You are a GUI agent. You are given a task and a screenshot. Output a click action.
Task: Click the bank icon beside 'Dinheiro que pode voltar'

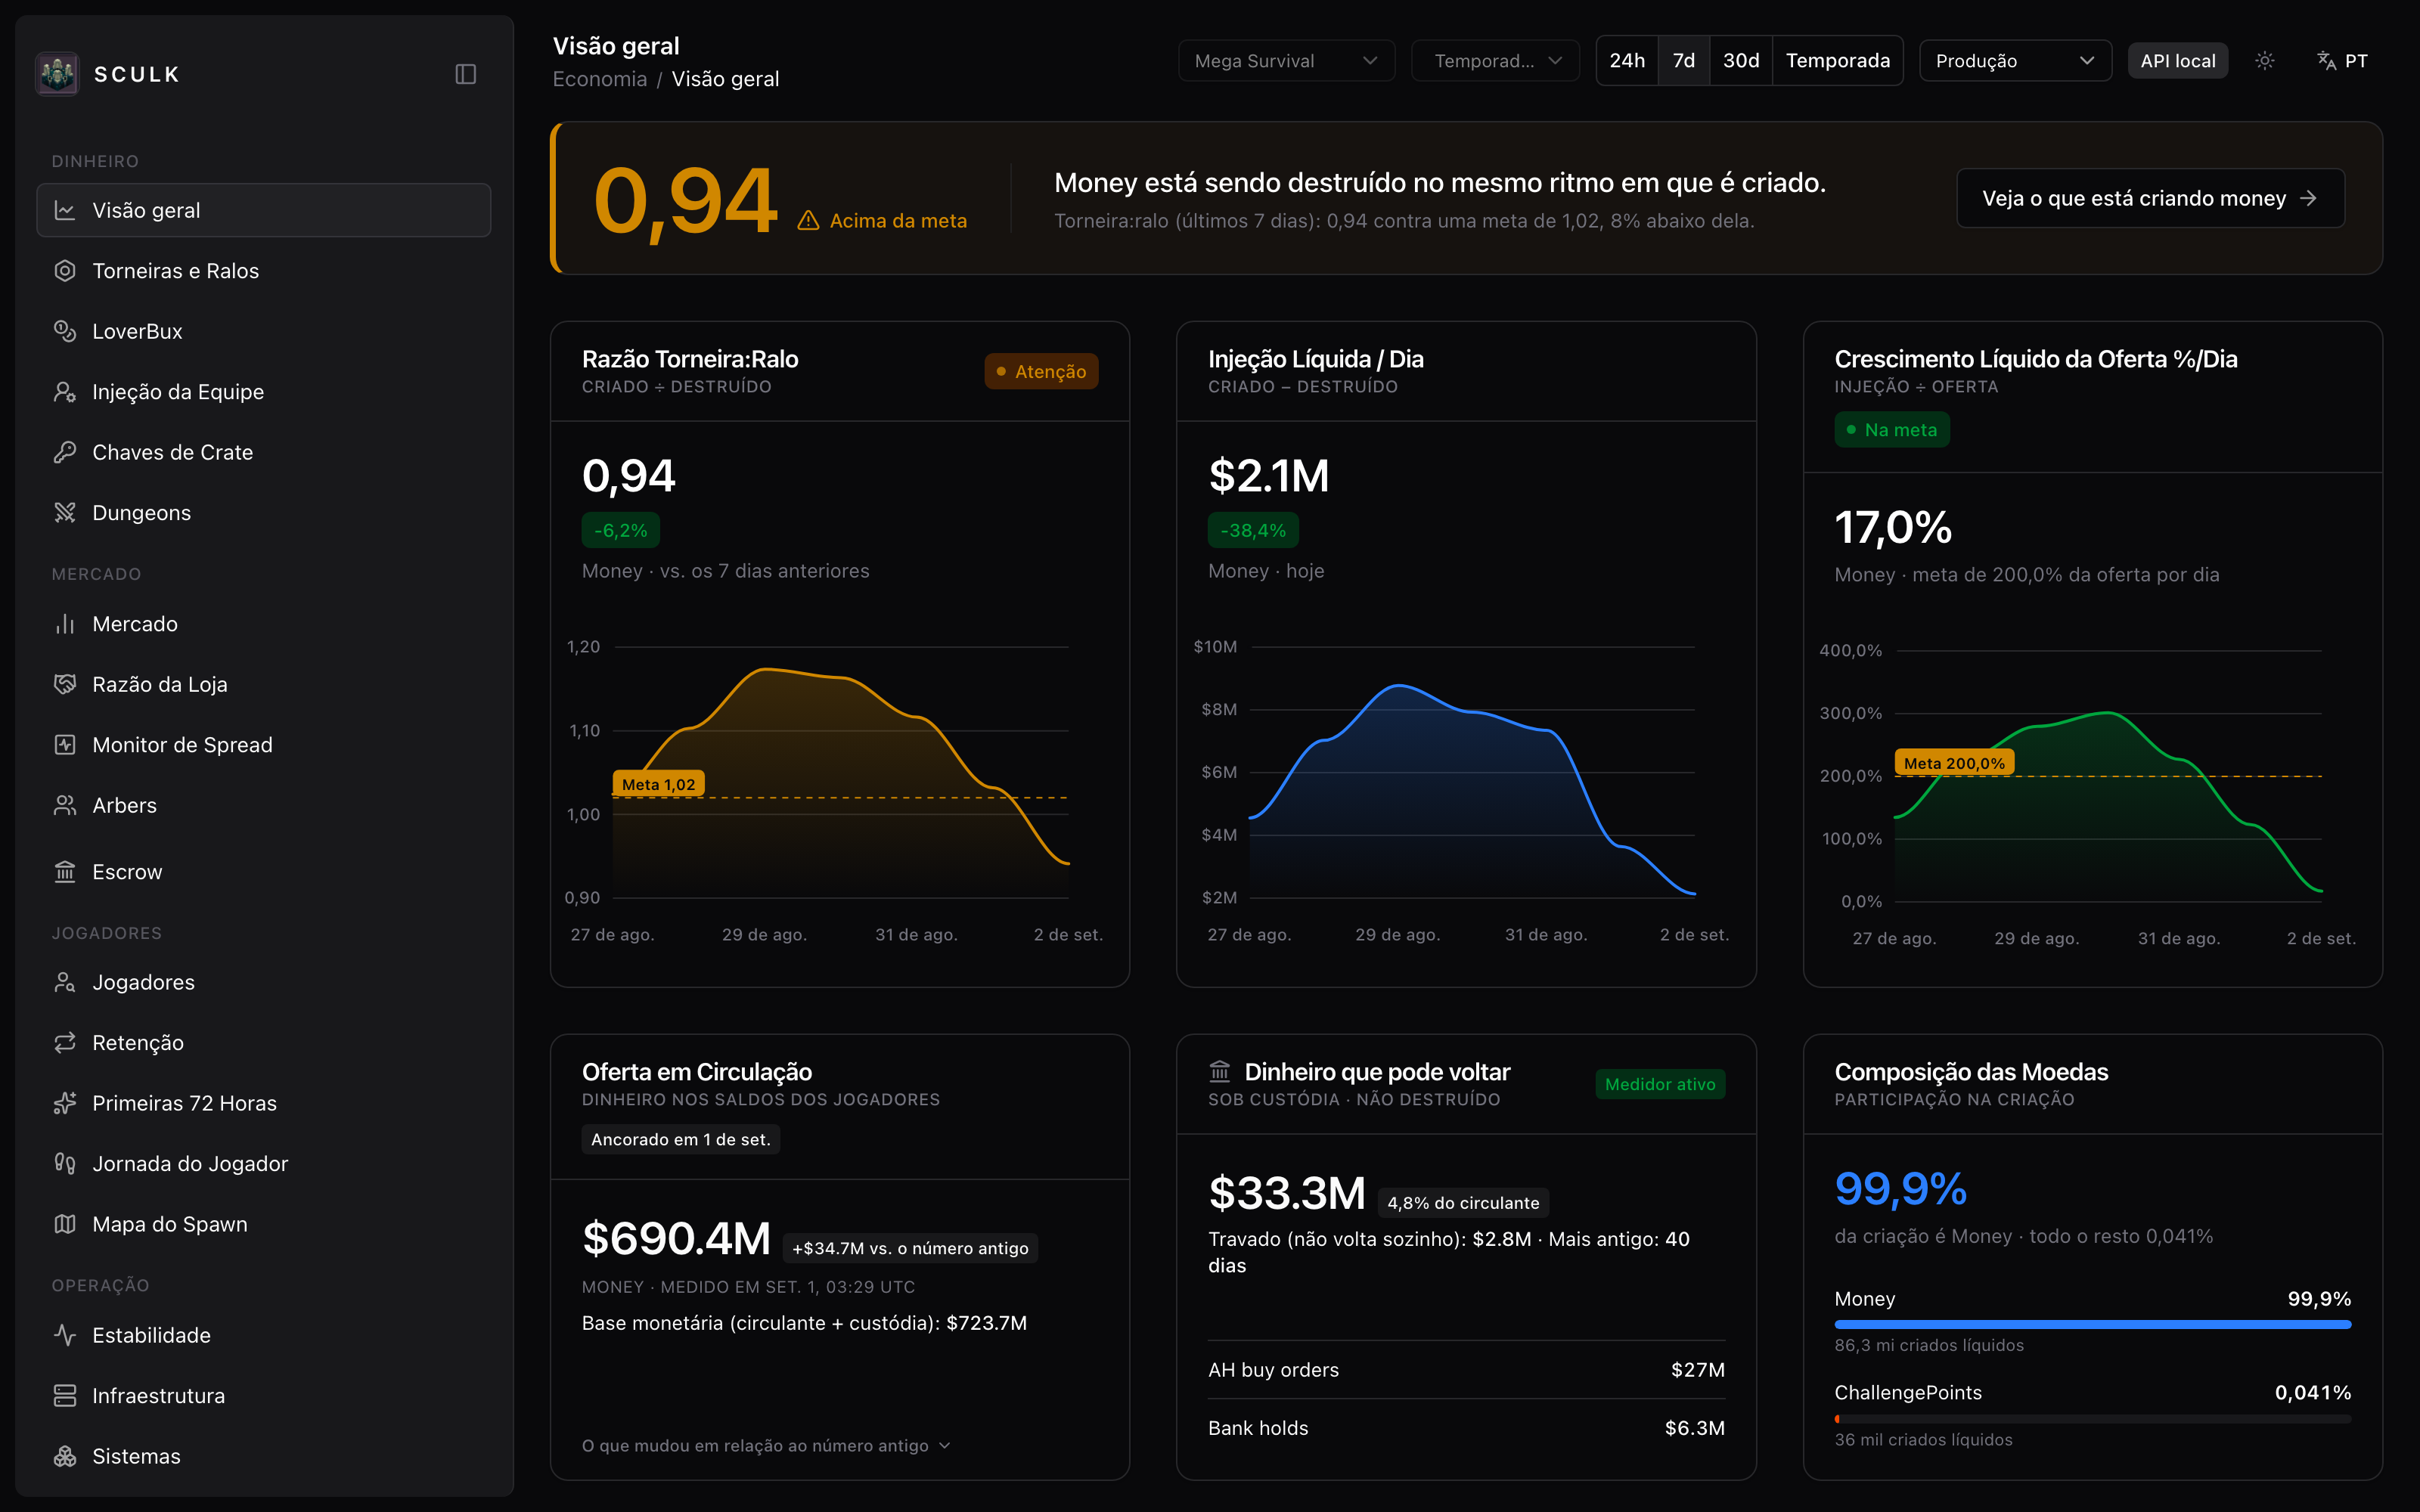[x=1220, y=1072]
